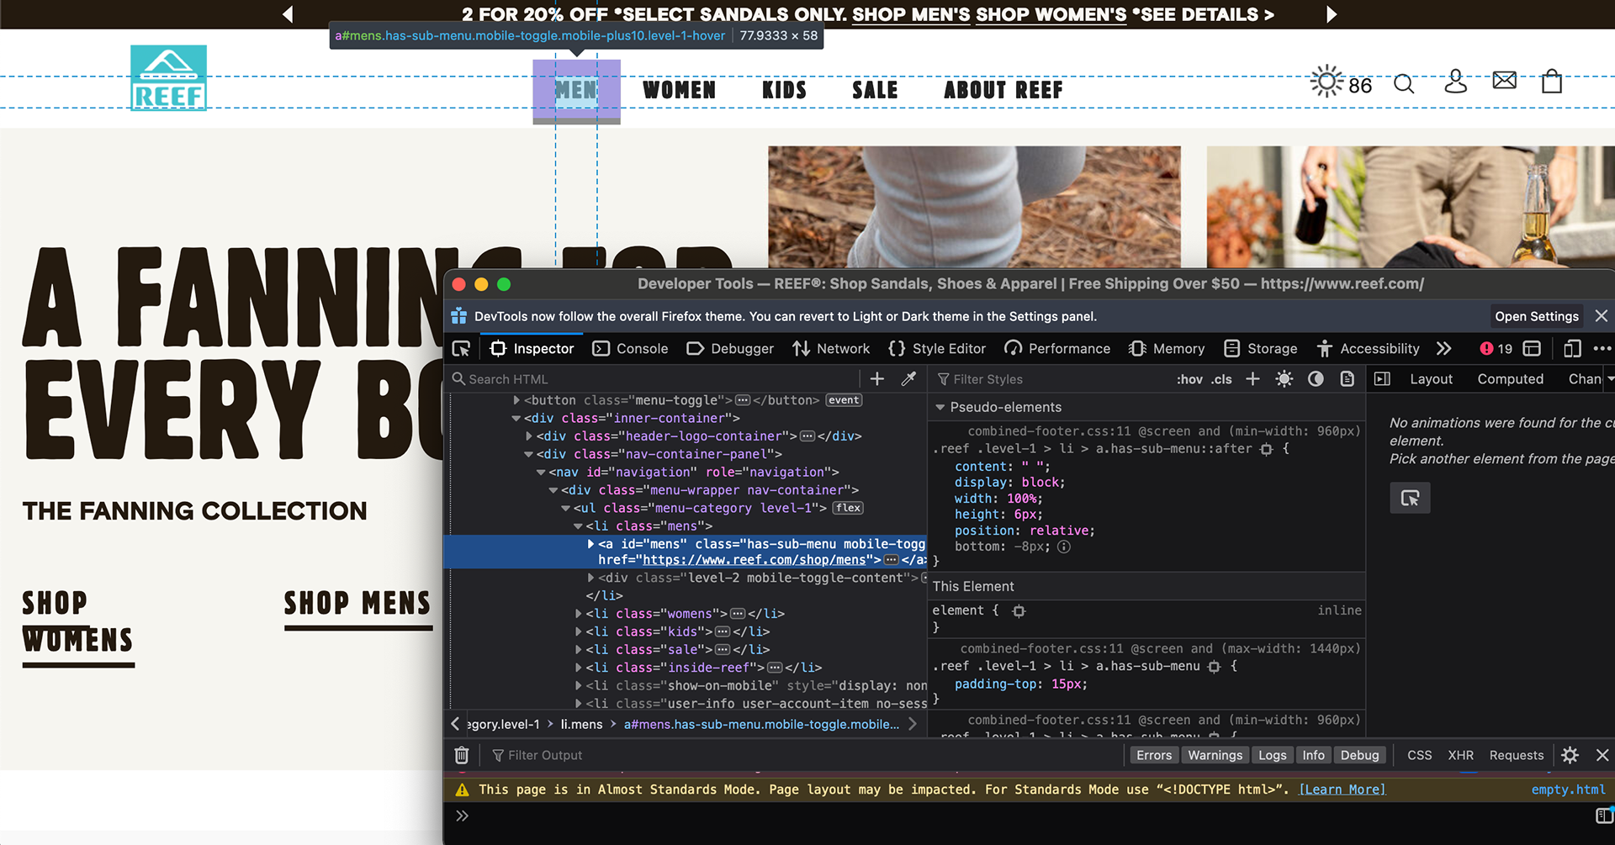Toggle print media simulation icon
Image resolution: width=1615 pixels, height=845 pixels.
pyautogui.click(x=1348, y=379)
